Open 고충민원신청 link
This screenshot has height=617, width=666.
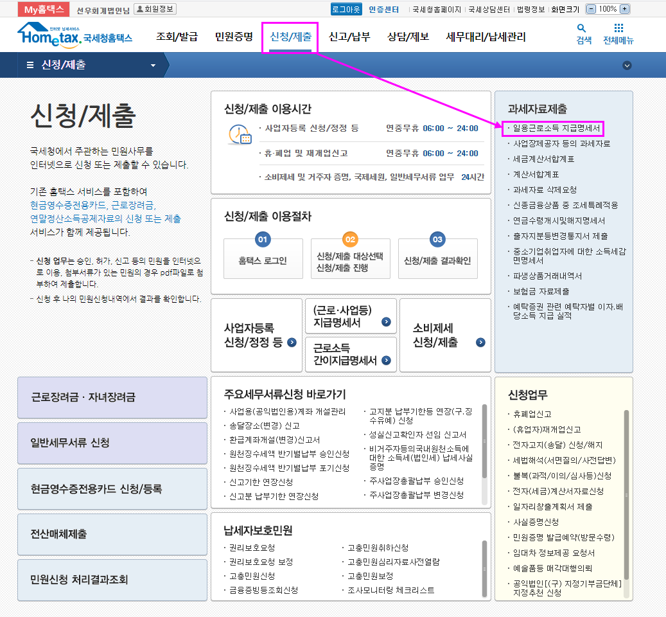point(252,576)
